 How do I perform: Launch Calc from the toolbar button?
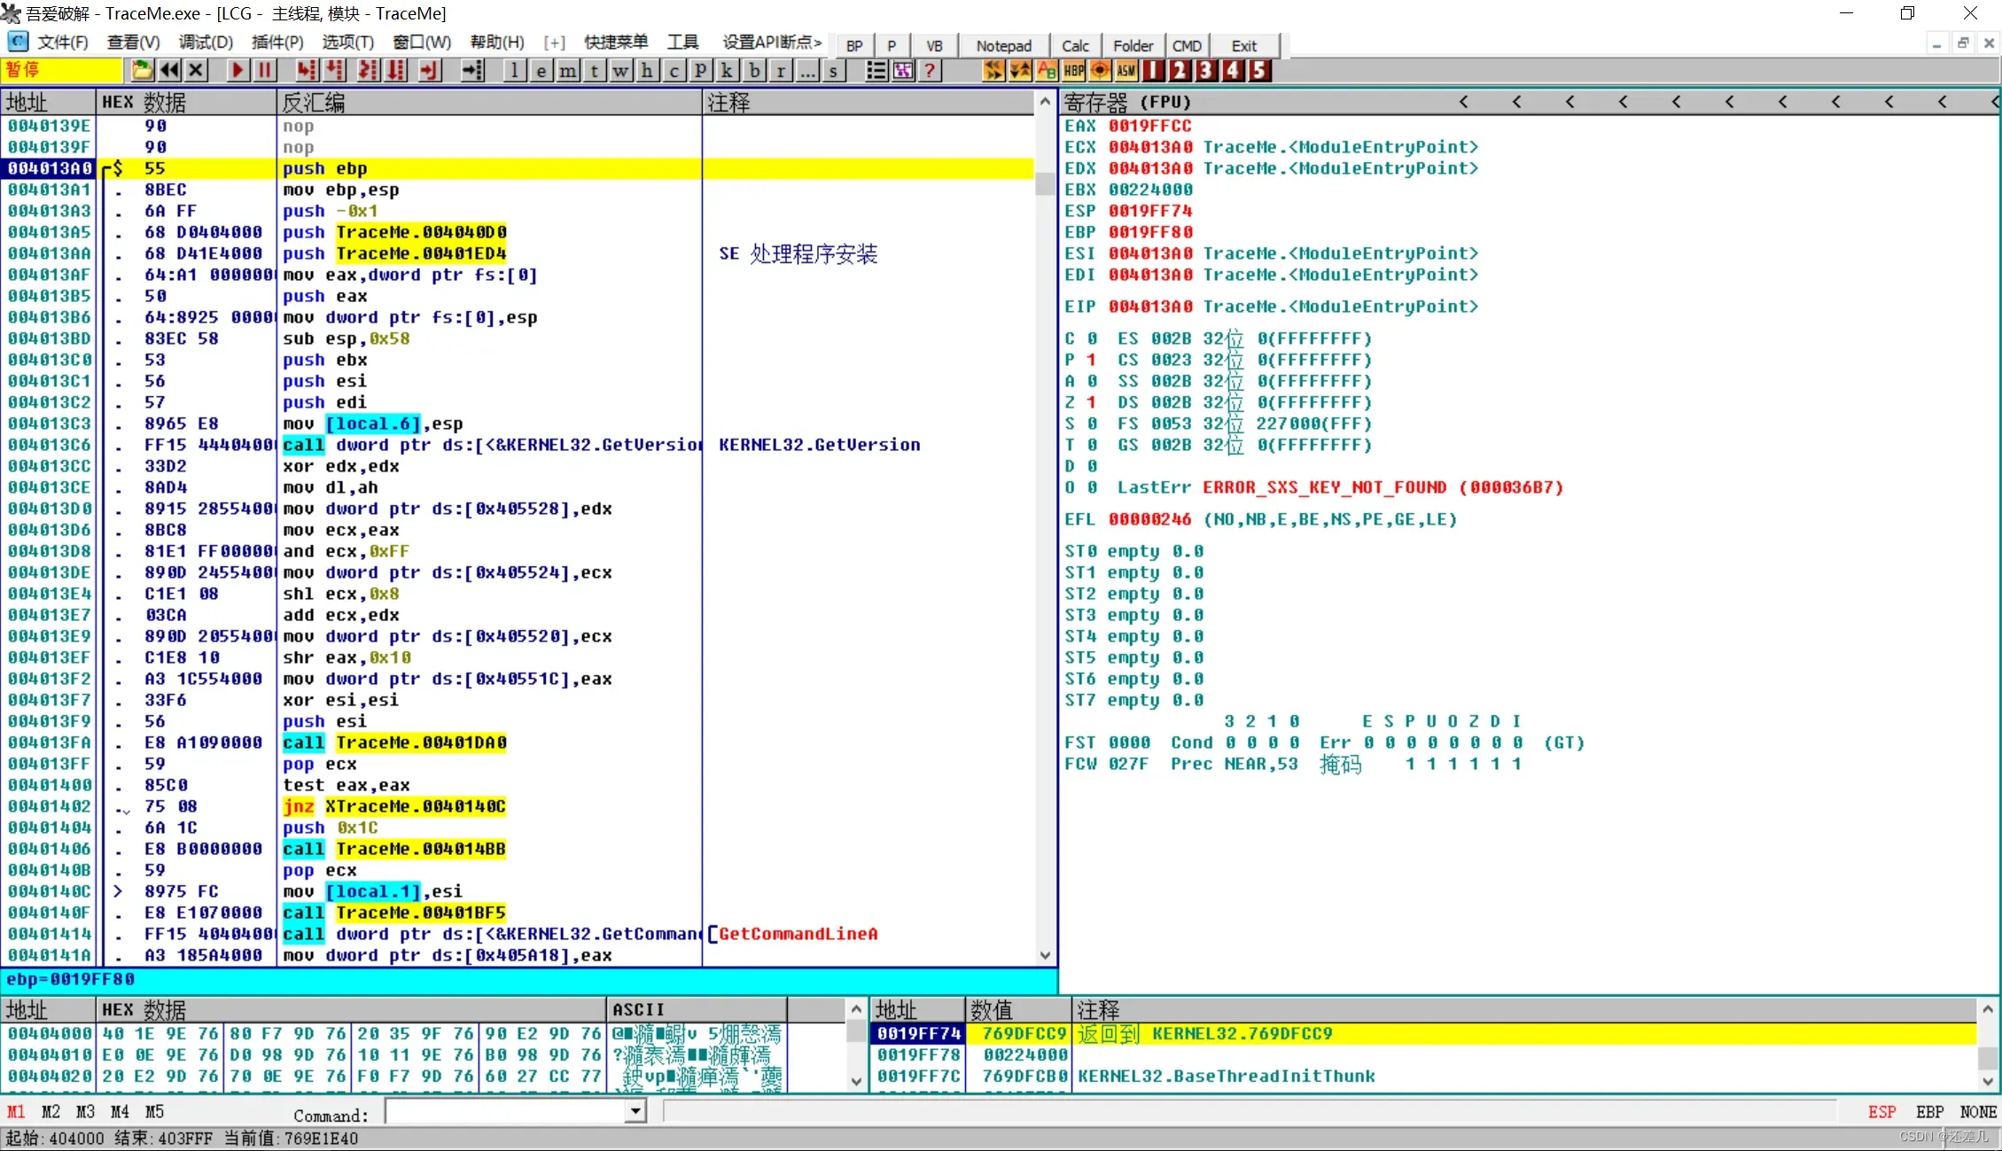pyautogui.click(x=1075, y=45)
